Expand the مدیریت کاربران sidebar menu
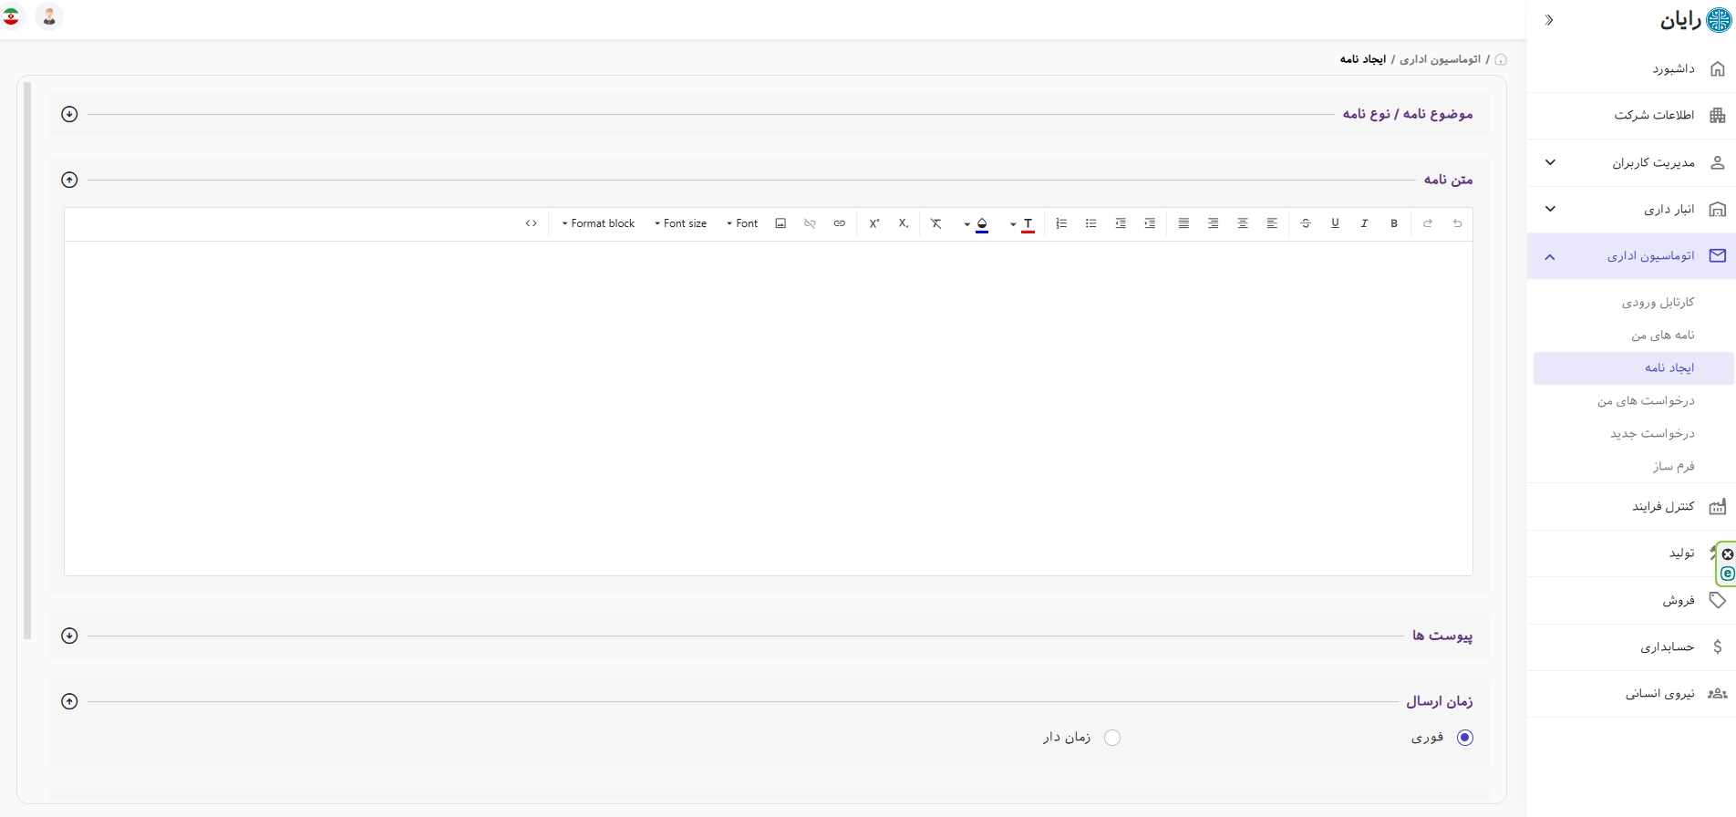1736x817 pixels. pos(1631,162)
